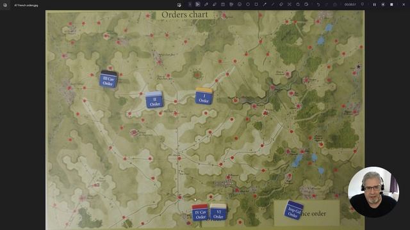Choose the circle shape tool
Image resolution: width=410 pixels, height=230 pixels.
[248, 4]
